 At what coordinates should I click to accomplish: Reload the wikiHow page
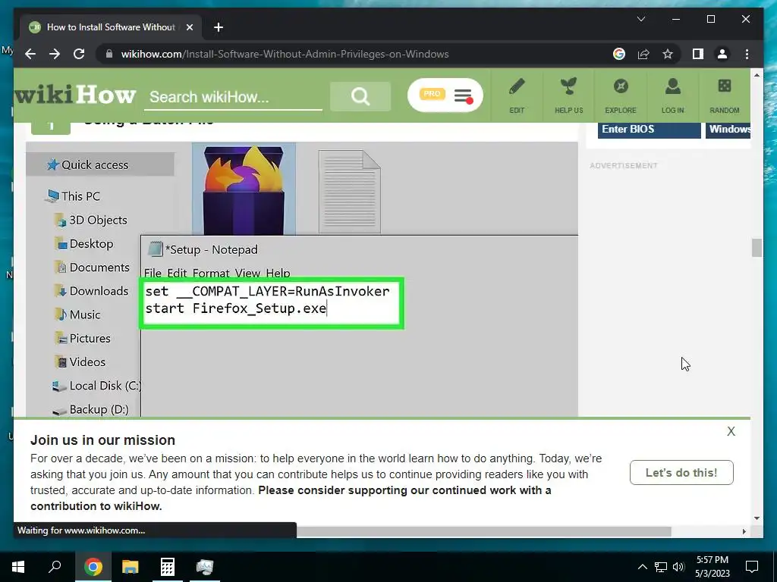pyautogui.click(x=79, y=54)
